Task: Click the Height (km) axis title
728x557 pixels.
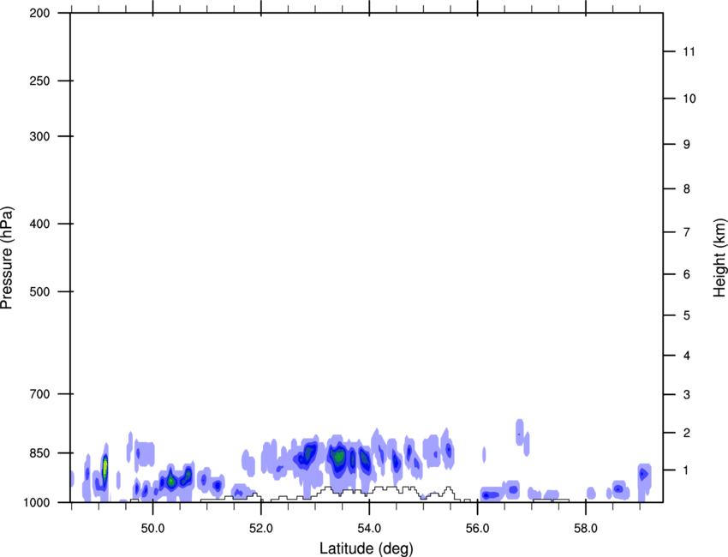Action: [x=719, y=258]
